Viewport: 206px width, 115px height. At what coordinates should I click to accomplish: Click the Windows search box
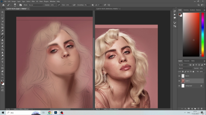(x=23, y=113)
